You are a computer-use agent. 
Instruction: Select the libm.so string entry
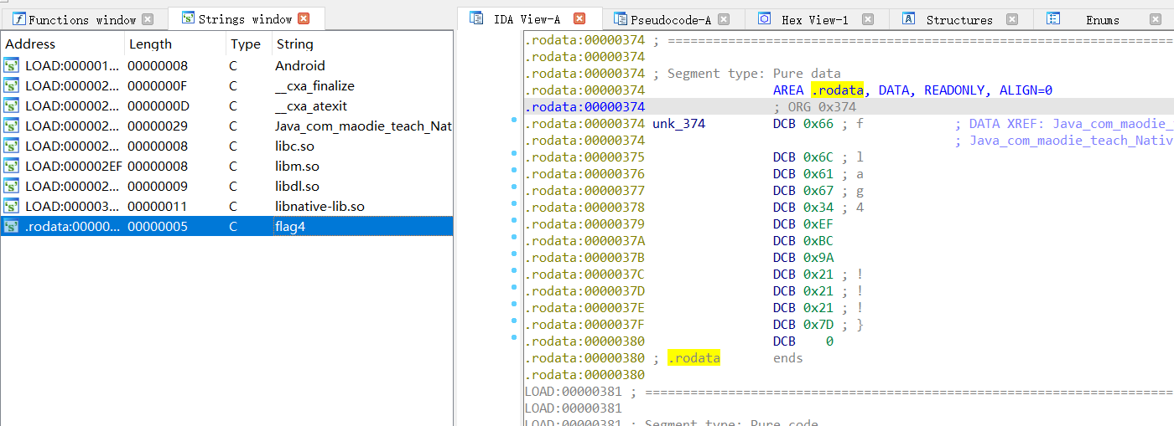click(226, 166)
